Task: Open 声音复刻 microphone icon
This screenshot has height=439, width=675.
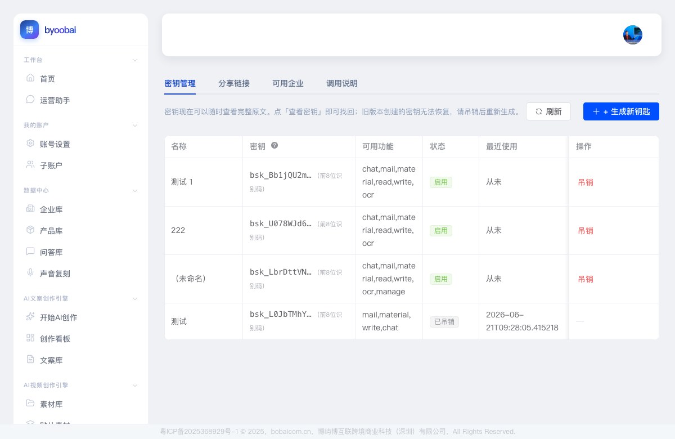Action: pyautogui.click(x=30, y=273)
